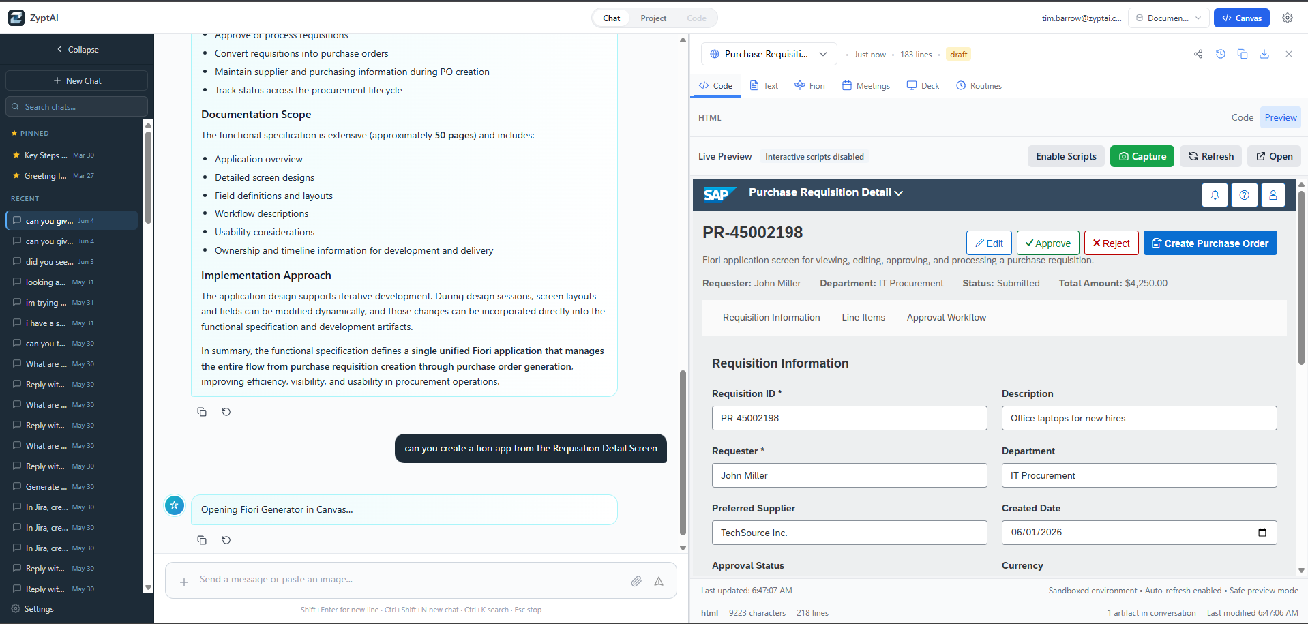Switch to the Chat tab
The width and height of the screenshot is (1308, 624).
point(612,18)
